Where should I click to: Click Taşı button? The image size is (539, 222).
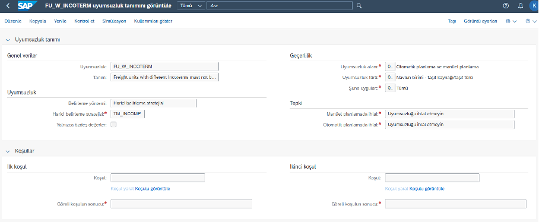click(x=452, y=21)
